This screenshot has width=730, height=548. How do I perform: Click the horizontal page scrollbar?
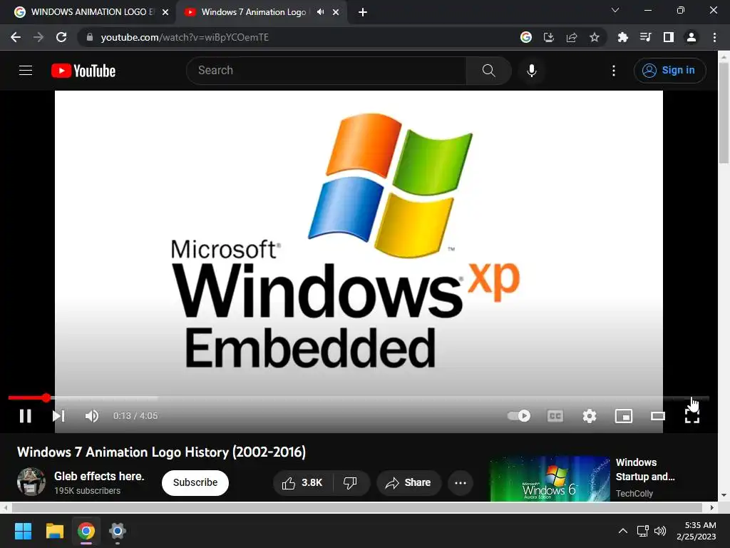click(356, 507)
